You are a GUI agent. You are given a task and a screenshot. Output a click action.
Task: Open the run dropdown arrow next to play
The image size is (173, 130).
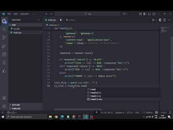156,20
